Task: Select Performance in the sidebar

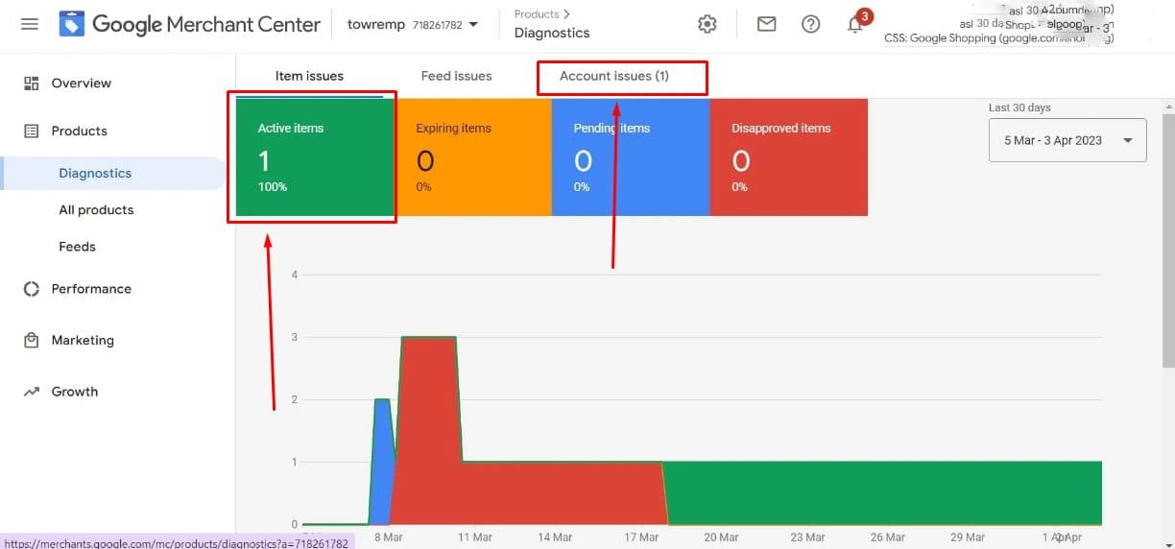Action: [x=91, y=289]
